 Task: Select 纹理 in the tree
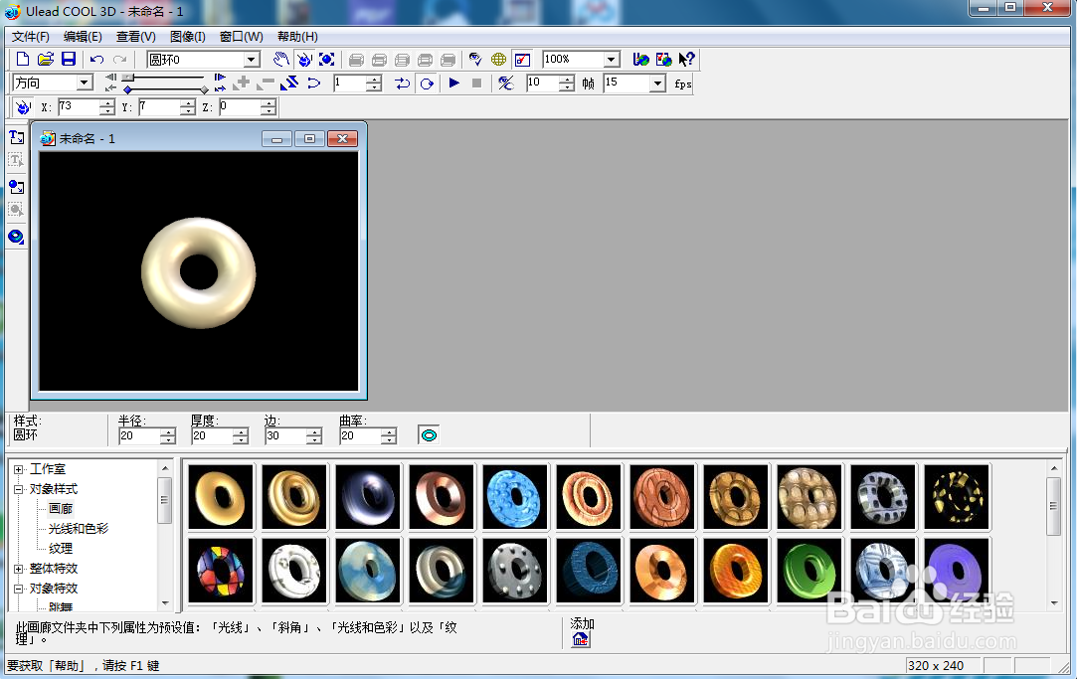(61, 549)
